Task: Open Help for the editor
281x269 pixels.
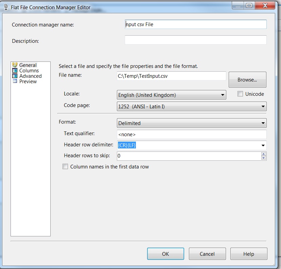Action: 248,254
